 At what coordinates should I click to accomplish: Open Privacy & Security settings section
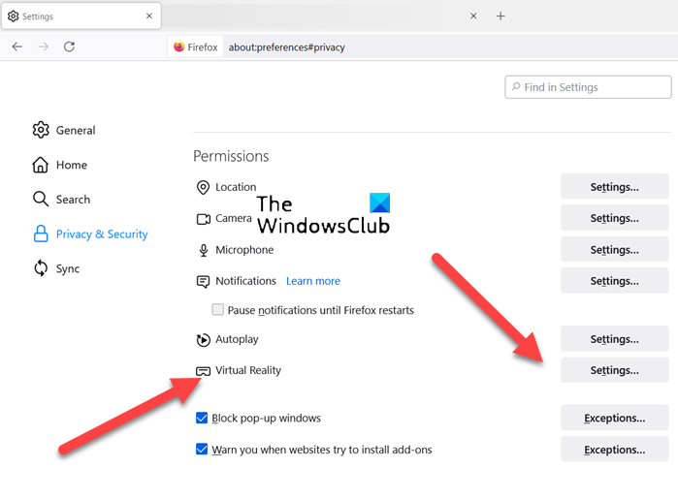tap(102, 234)
